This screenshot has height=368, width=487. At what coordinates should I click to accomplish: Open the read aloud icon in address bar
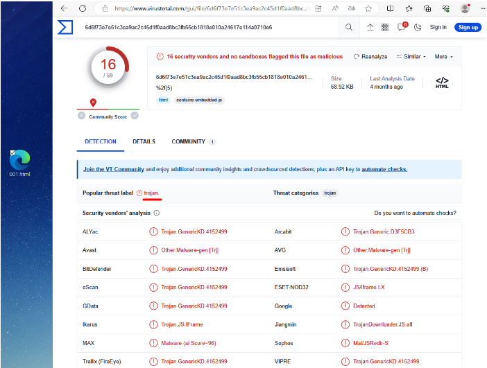[x=335, y=9]
